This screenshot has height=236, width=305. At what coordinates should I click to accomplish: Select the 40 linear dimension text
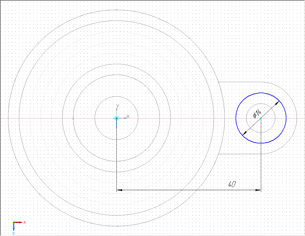232,184
